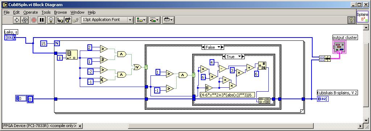Go to previous case of False structure
Screen dimensions: 371x131
(203, 47)
